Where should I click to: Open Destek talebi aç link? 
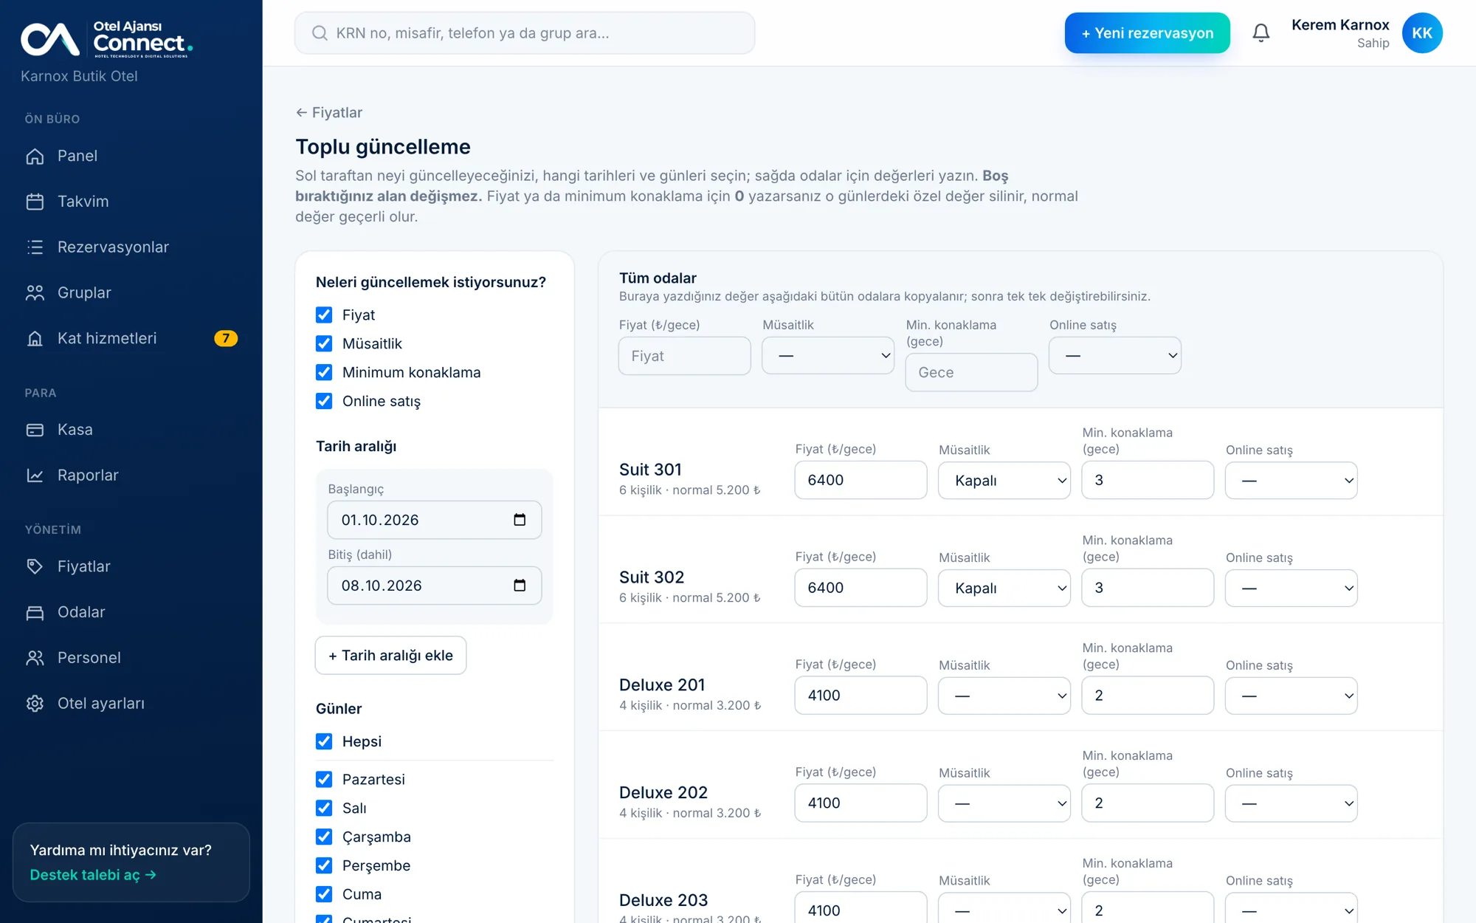[x=93, y=875]
